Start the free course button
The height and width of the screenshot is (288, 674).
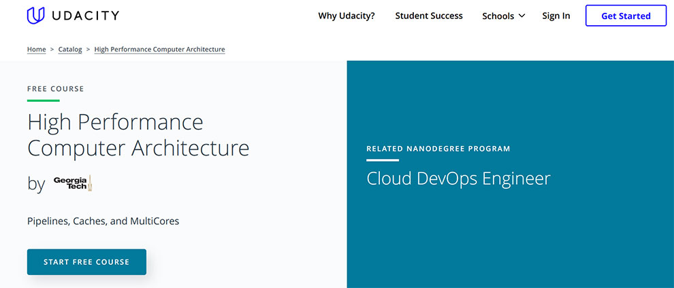[86, 262]
